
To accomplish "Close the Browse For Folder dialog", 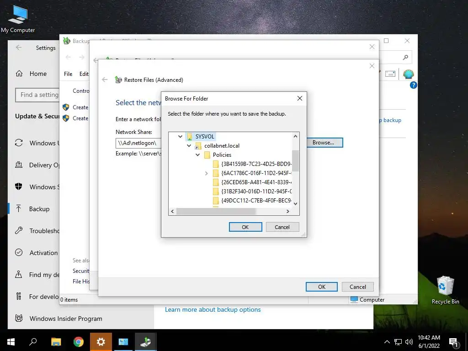I will pos(300,98).
